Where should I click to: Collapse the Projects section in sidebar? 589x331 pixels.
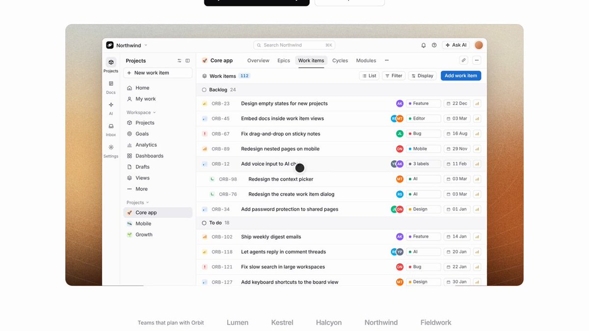point(137,203)
